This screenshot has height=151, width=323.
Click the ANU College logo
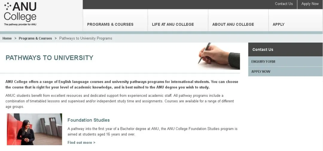pyautogui.click(x=20, y=12)
